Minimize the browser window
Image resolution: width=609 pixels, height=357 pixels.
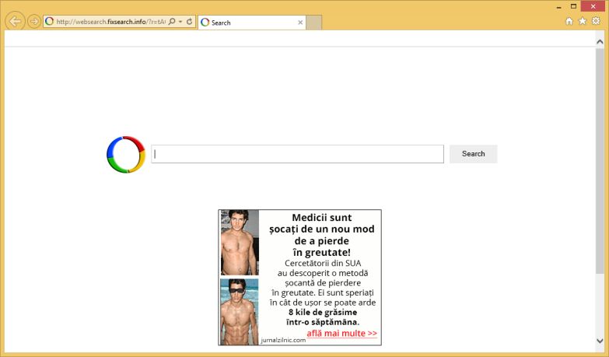(559, 6)
